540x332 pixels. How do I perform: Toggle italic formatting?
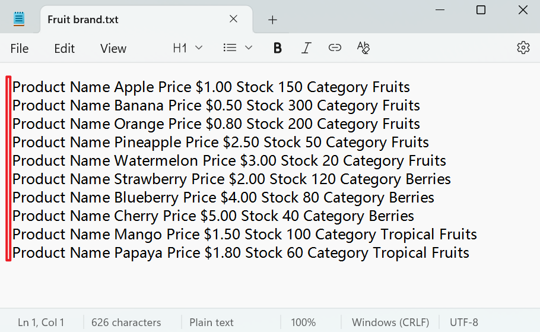click(x=306, y=48)
